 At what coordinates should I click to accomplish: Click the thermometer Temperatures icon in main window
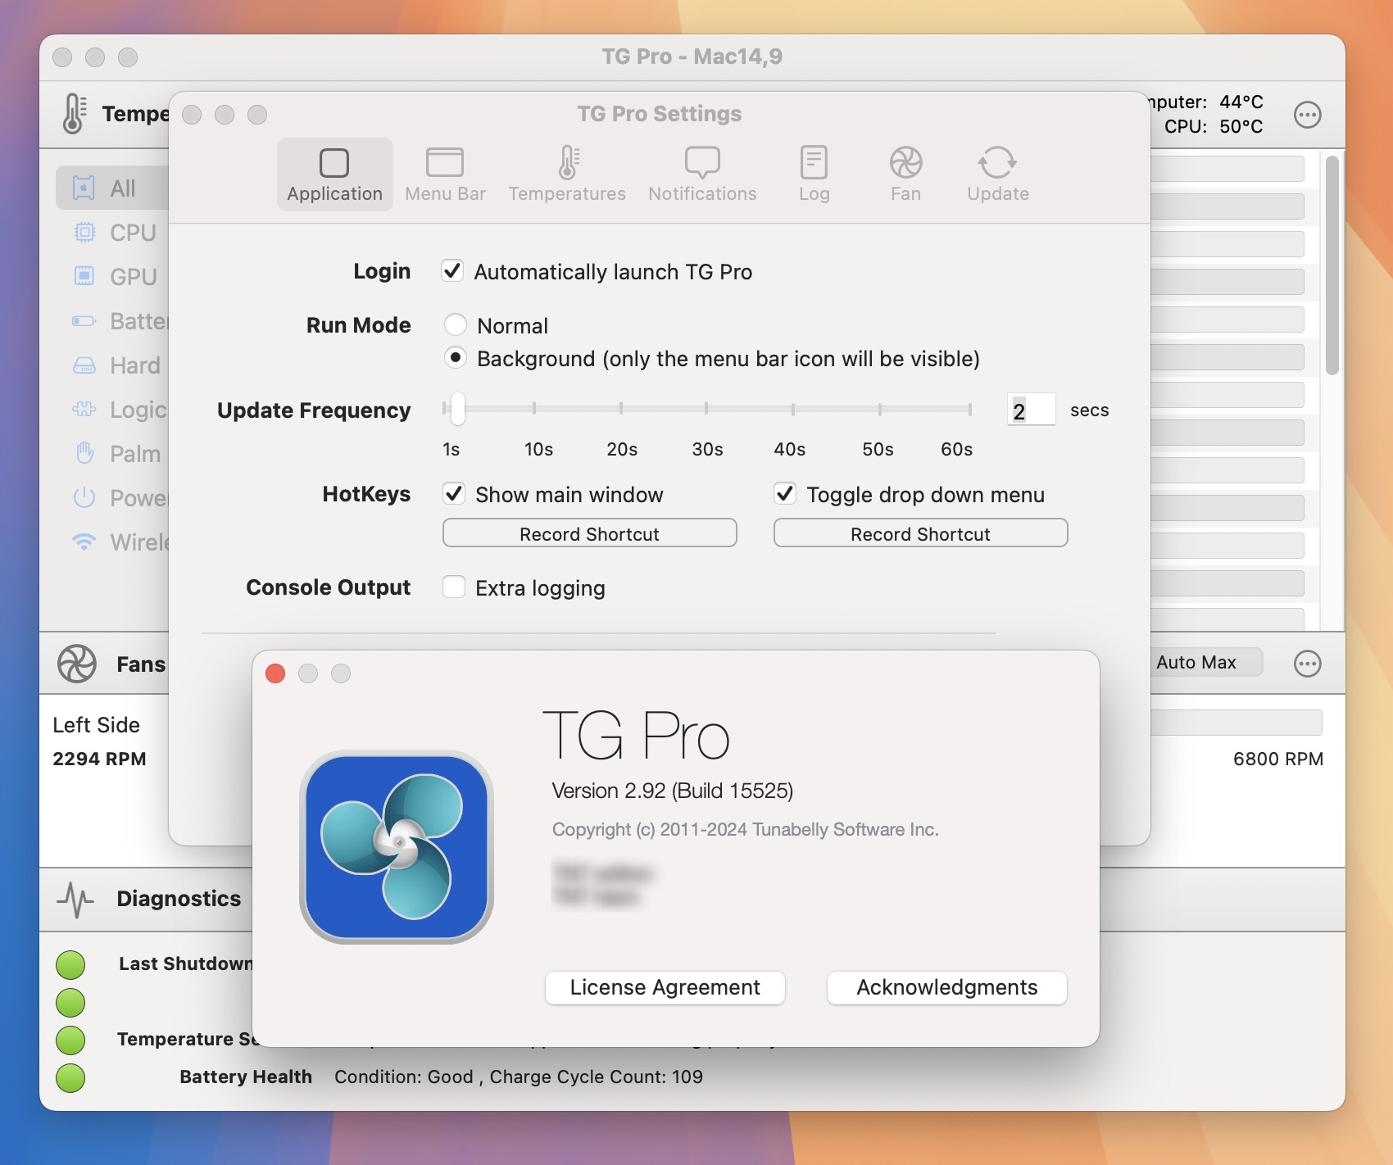coord(74,113)
